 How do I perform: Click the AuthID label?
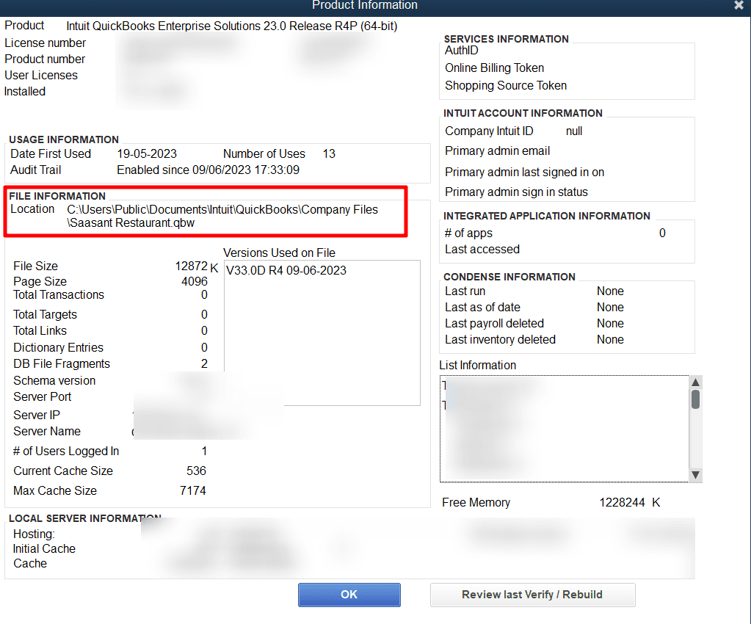(461, 50)
